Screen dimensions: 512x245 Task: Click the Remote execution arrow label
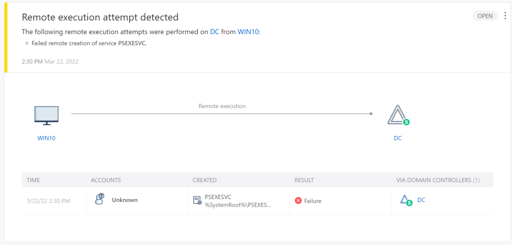[222, 106]
